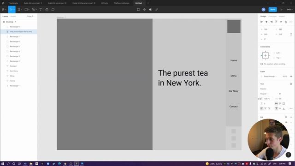Expand the shape tools dropdown arrow
This screenshot has width=295, height=166.
(x=29, y=10)
